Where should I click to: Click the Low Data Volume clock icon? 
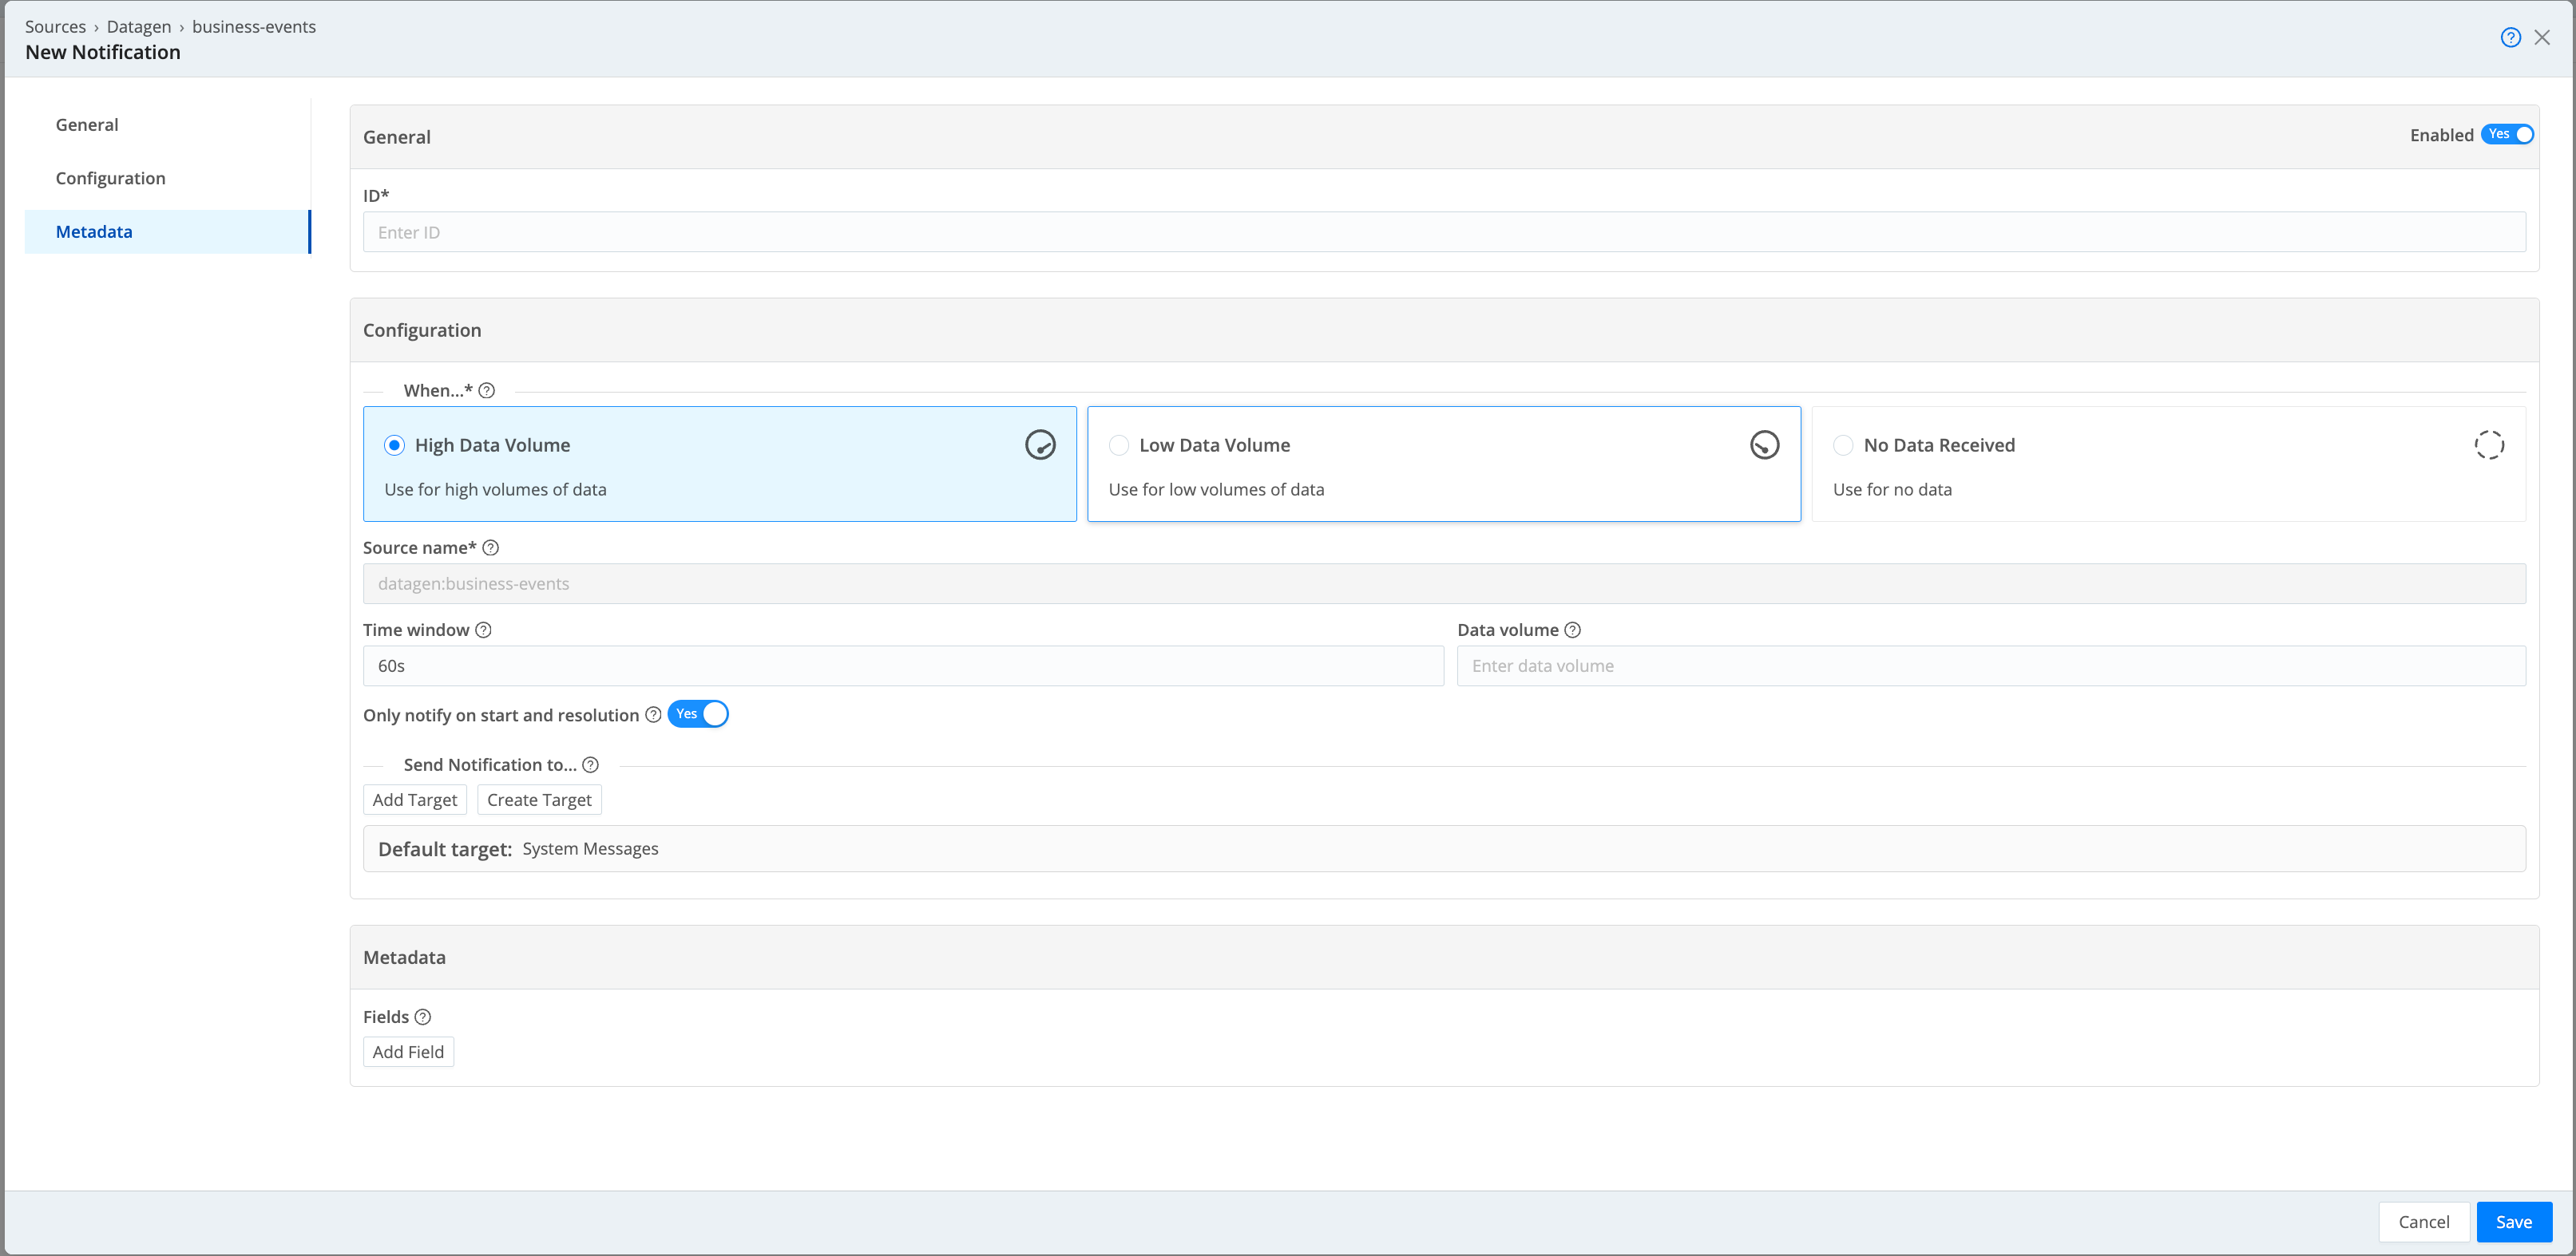point(1766,445)
